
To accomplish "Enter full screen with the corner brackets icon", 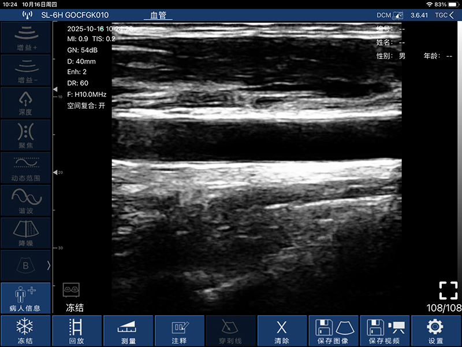I will [448, 290].
